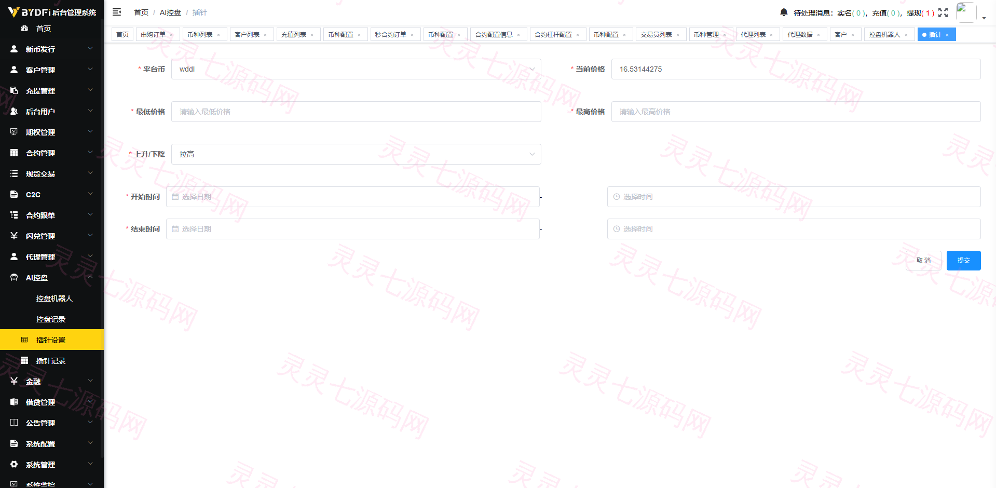The image size is (996, 488).
Task: Expand the 金融 sidebar menu
Action: pos(52,381)
